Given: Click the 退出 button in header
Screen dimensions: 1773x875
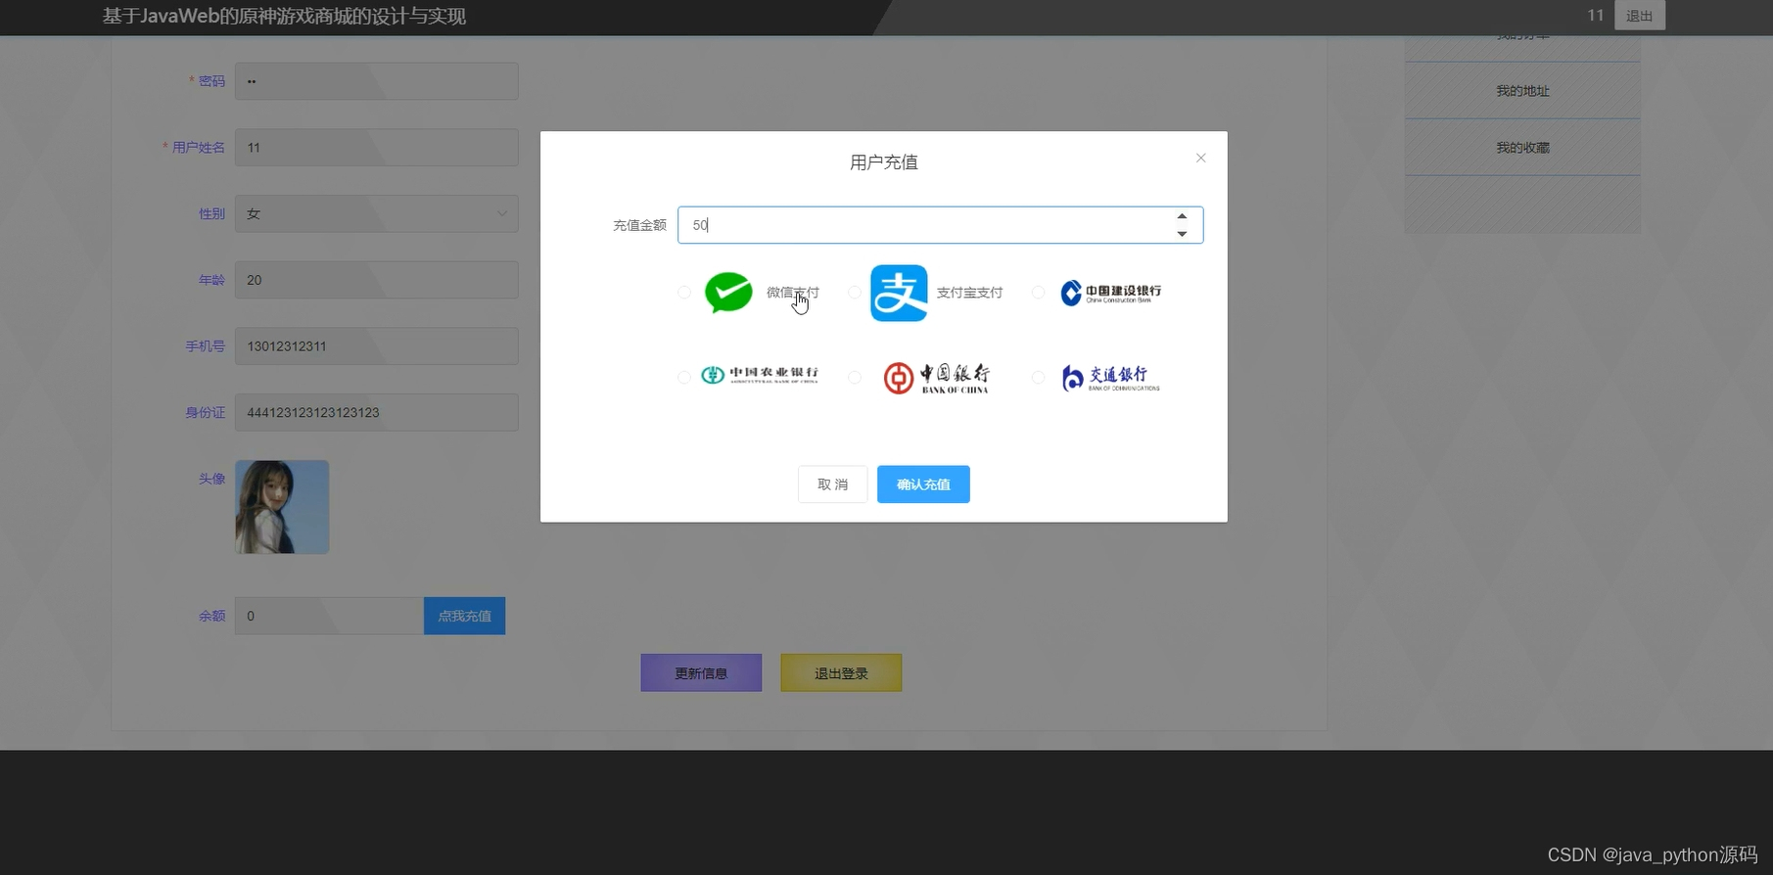Looking at the screenshot, I should tap(1639, 16).
